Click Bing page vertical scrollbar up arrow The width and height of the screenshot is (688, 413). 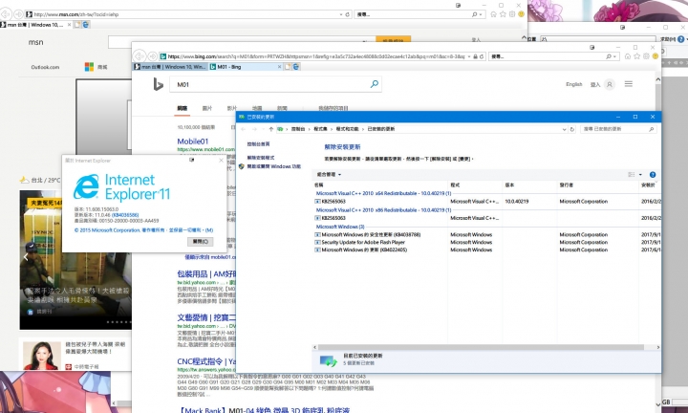pos(657,80)
